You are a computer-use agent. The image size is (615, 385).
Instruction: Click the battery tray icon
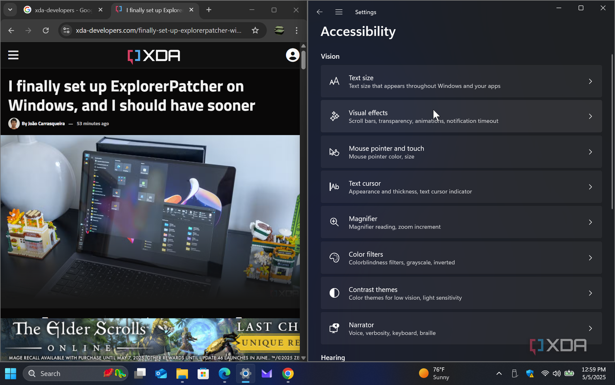coord(569,373)
